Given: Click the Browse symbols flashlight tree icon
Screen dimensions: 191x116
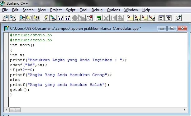Looking at the screenshot, I should tap(152, 18).
